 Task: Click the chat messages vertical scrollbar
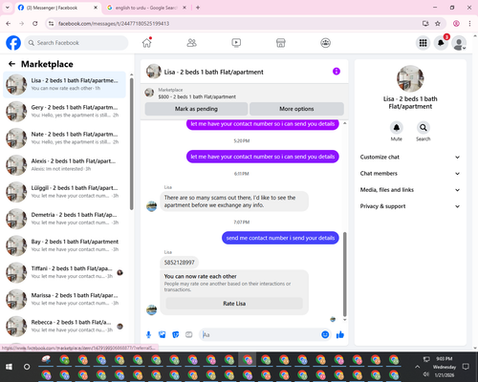point(344,274)
